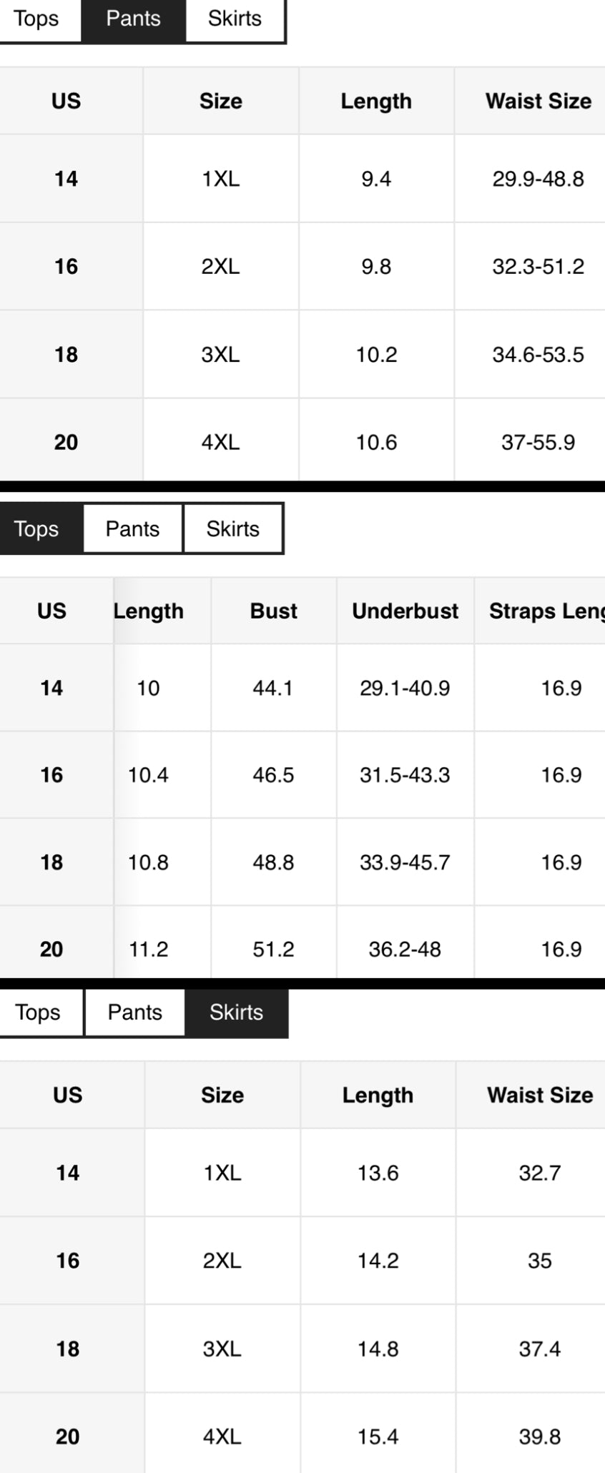Select the 14.8 length cell

(378, 1349)
